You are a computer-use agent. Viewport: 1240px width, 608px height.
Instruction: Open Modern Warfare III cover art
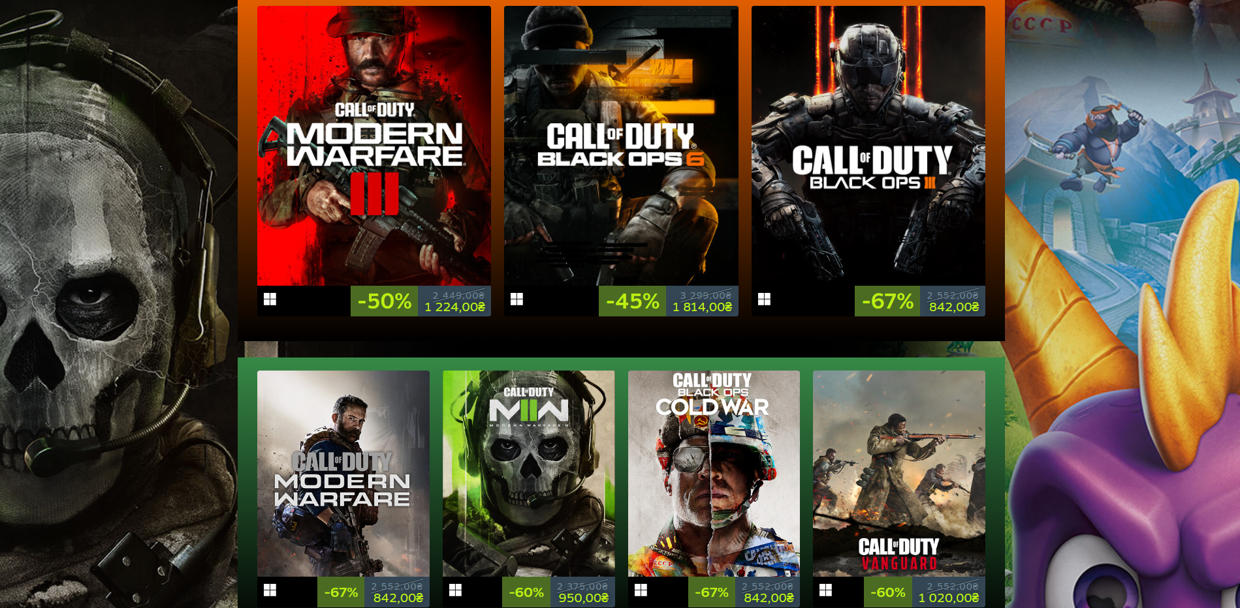pyautogui.click(x=374, y=146)
